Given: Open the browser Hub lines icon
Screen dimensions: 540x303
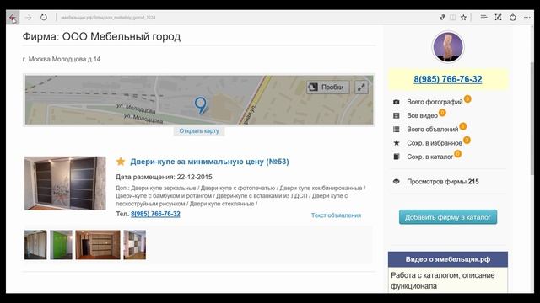Looking at the screenshot, I should point(483,17).
